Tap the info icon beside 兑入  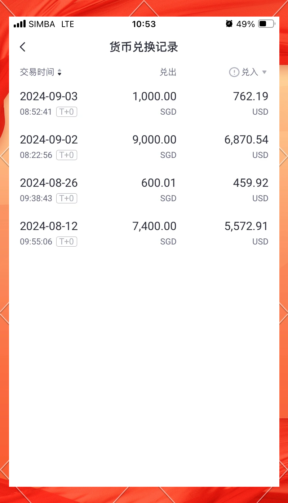234,72
